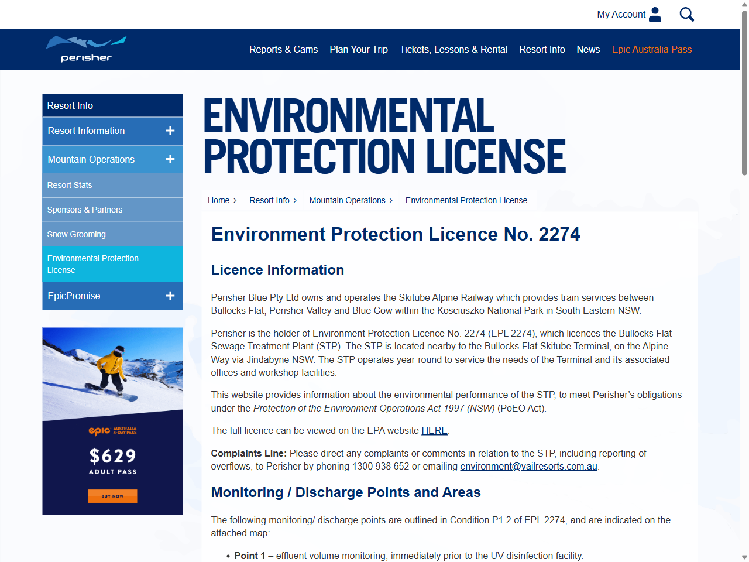Open the Tickets, Lessons & Rental menu

click(453, 49)
